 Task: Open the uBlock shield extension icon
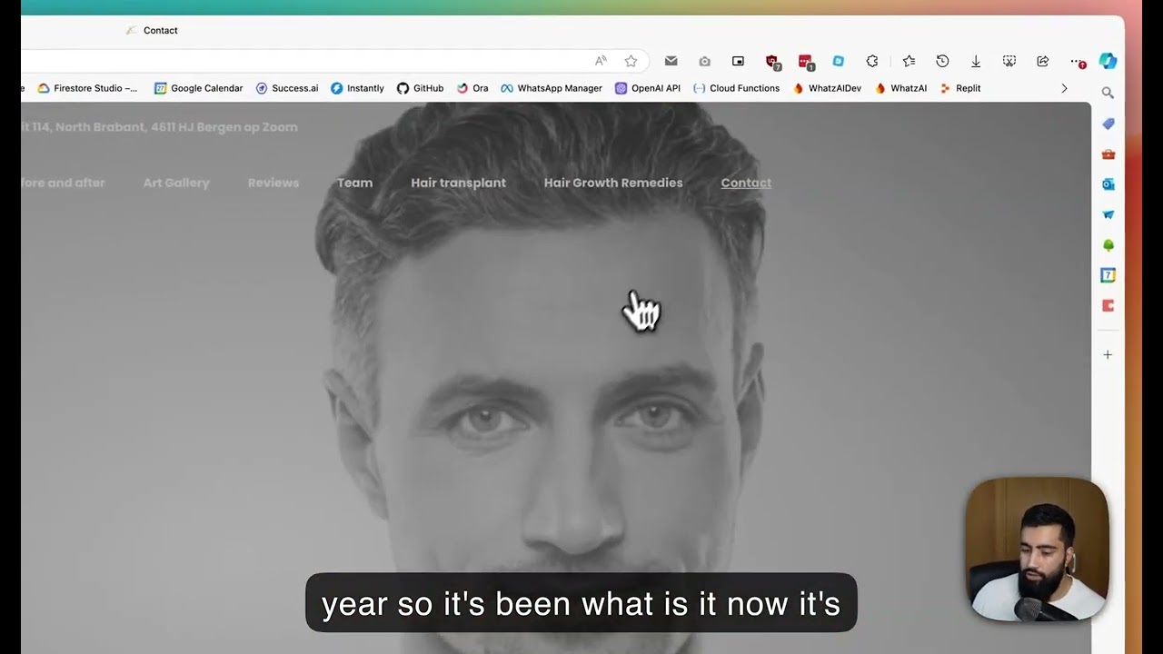click(772, 62)
